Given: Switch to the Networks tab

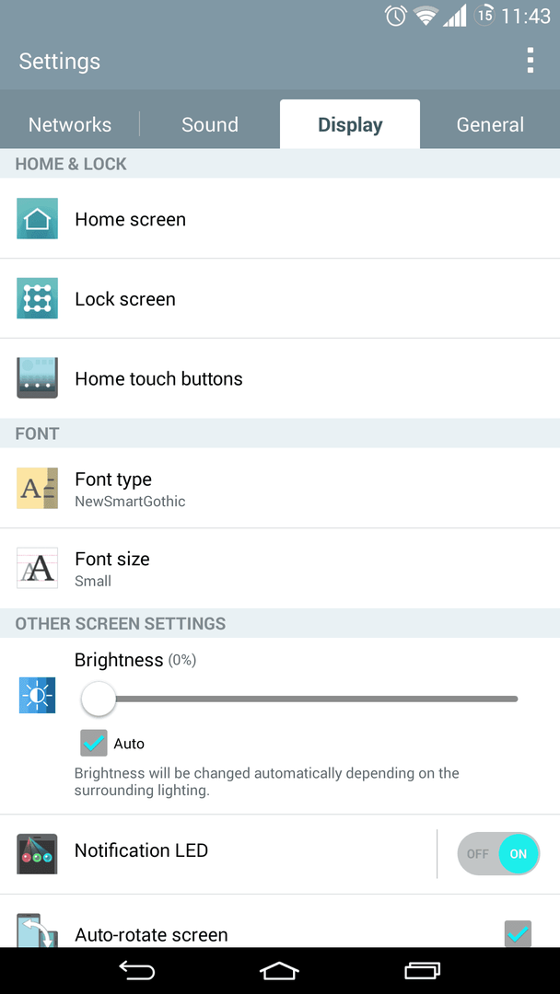Looking at the screenshot, I should pos(70,124).
